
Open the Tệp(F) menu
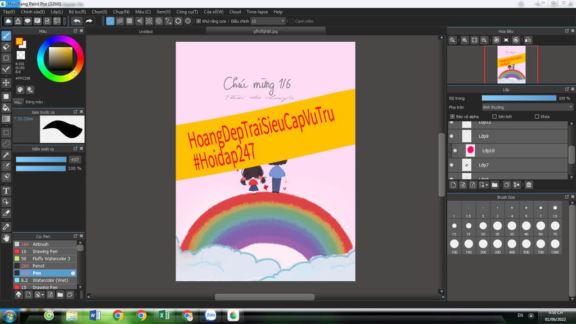(x=9, y=12)
